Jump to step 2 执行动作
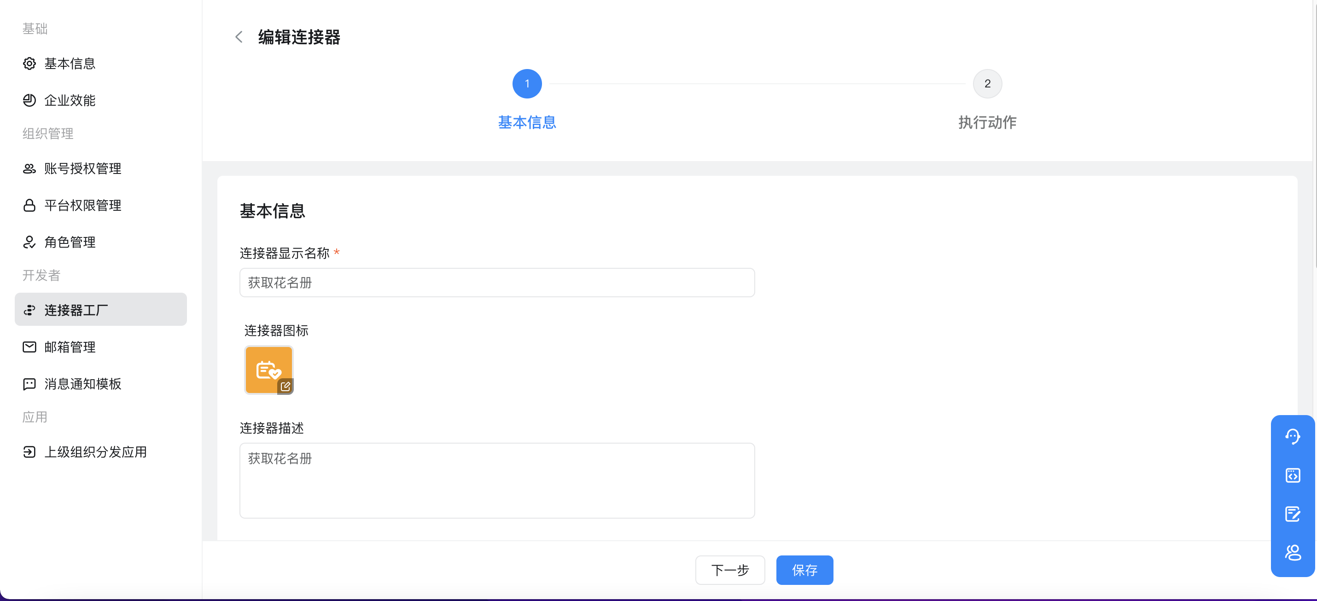Screen dimensions: 1317x601 (x=987, y=84)
